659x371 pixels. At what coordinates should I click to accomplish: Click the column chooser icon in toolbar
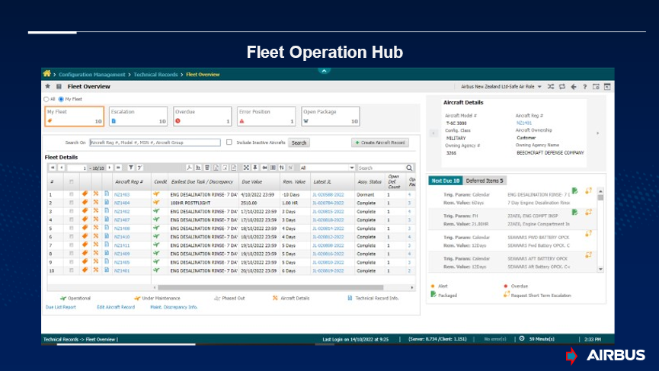pos(274,168)
